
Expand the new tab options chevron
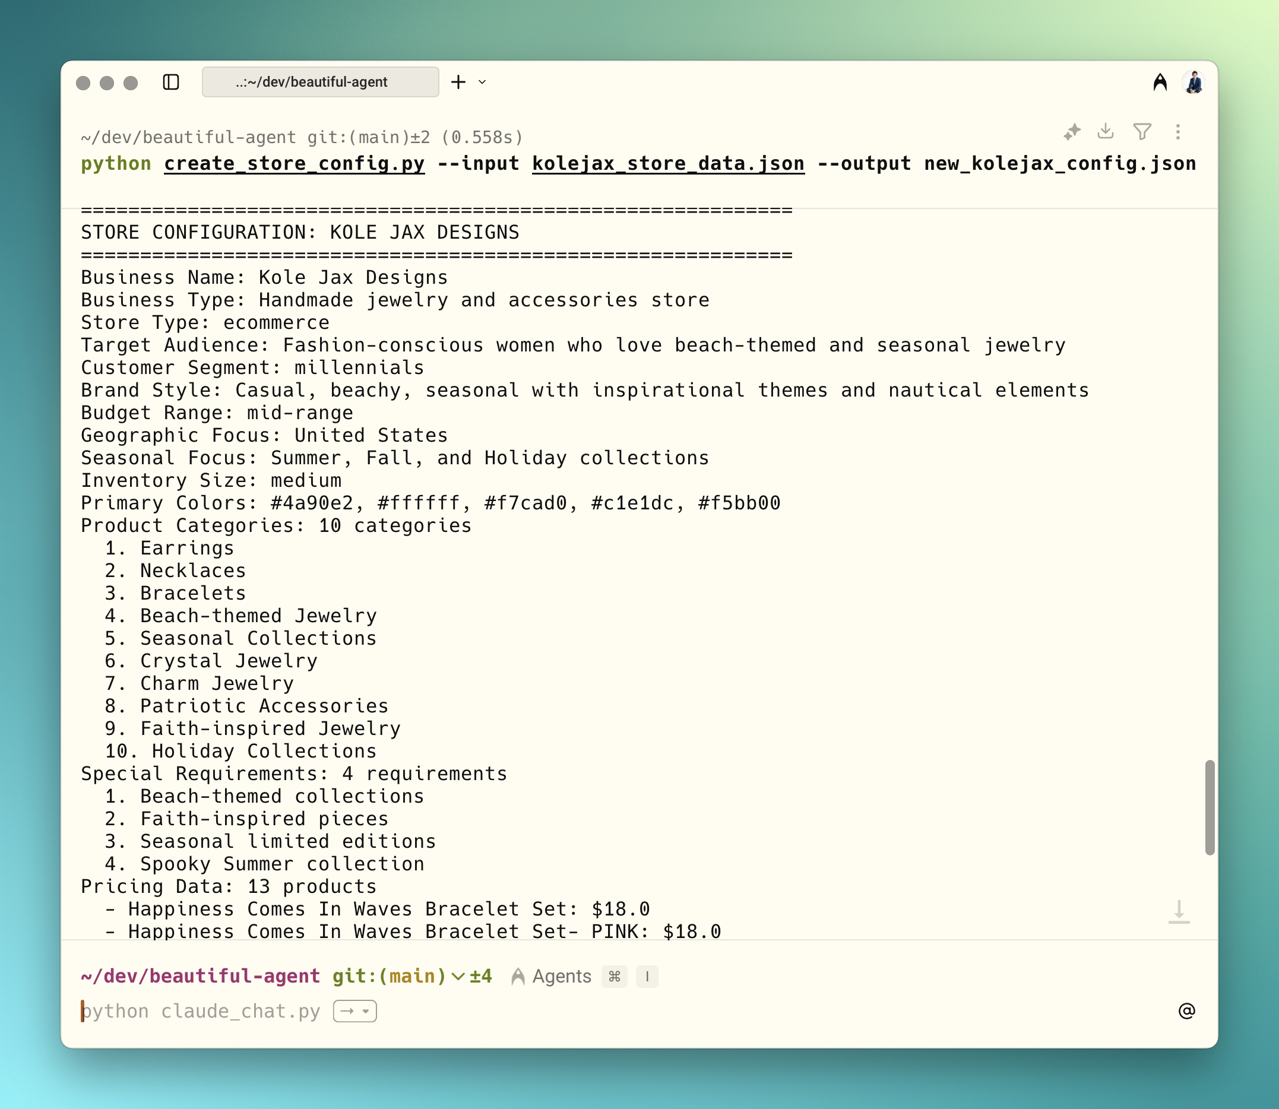tap(482, 82)
